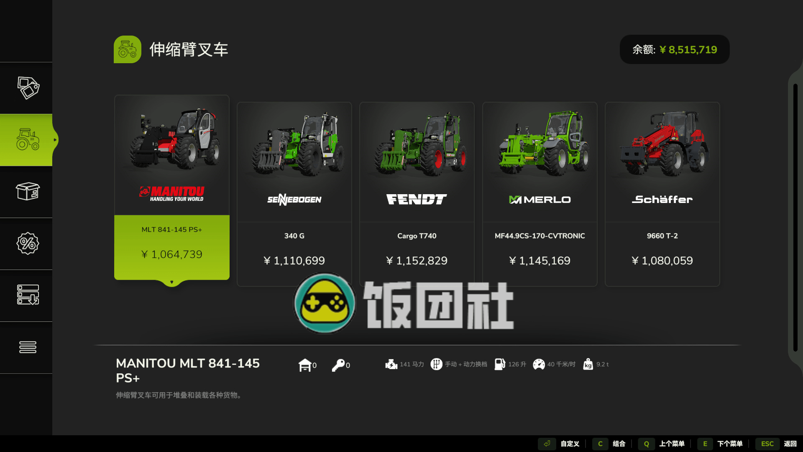Click the 340 G model name
803x452 pixels.
pyautogui.click(x=294, y=236)
